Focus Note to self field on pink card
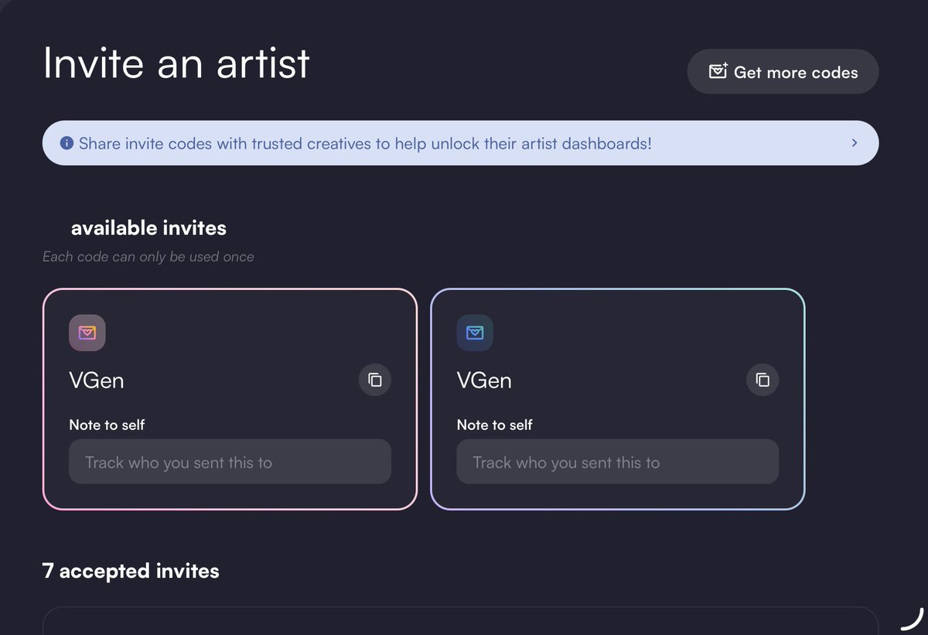 230,462
